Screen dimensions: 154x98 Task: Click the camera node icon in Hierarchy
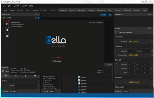pos(7,24)
